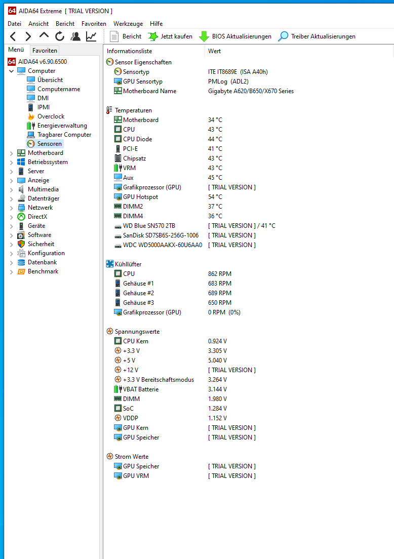The width and height of the screenshot is (394, 559).
Task: Click the Software tree icon
Action: click(21, 235)
